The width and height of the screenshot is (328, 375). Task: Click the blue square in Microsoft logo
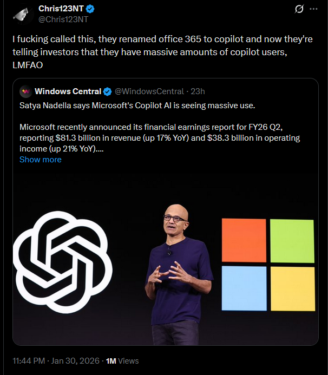tap(243, 287)
